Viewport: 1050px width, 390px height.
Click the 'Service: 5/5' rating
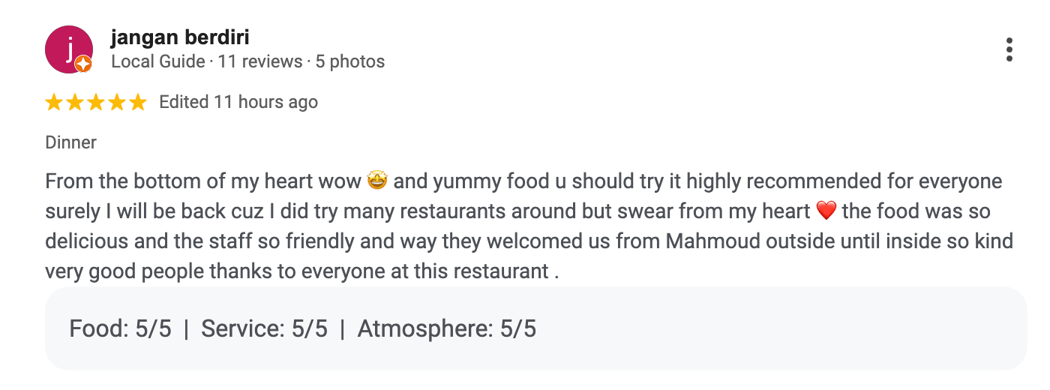pos(264,328)
